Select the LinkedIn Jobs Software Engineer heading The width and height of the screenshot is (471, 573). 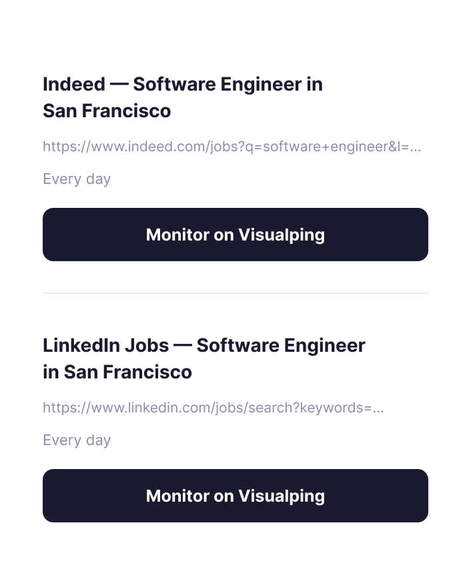point(203,358)
